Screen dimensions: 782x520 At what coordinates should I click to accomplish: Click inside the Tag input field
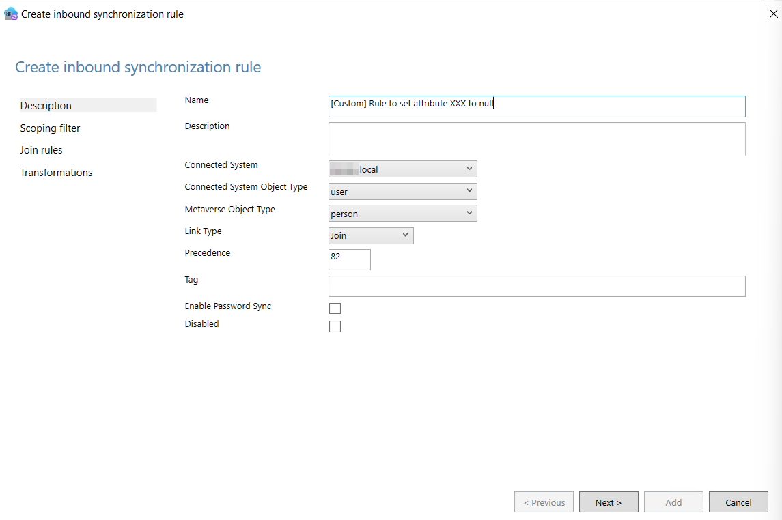tap(536, 286)
